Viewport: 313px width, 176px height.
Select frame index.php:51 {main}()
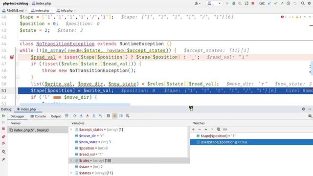click(38, 130)
